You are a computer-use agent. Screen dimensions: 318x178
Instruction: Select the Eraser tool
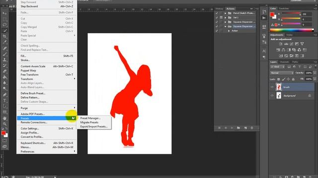click(x=4, y=71)
